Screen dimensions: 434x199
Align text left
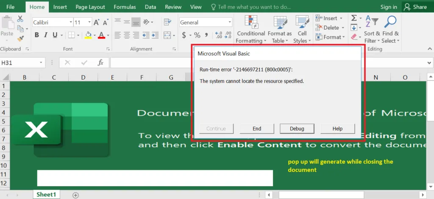tap(118, 35)
